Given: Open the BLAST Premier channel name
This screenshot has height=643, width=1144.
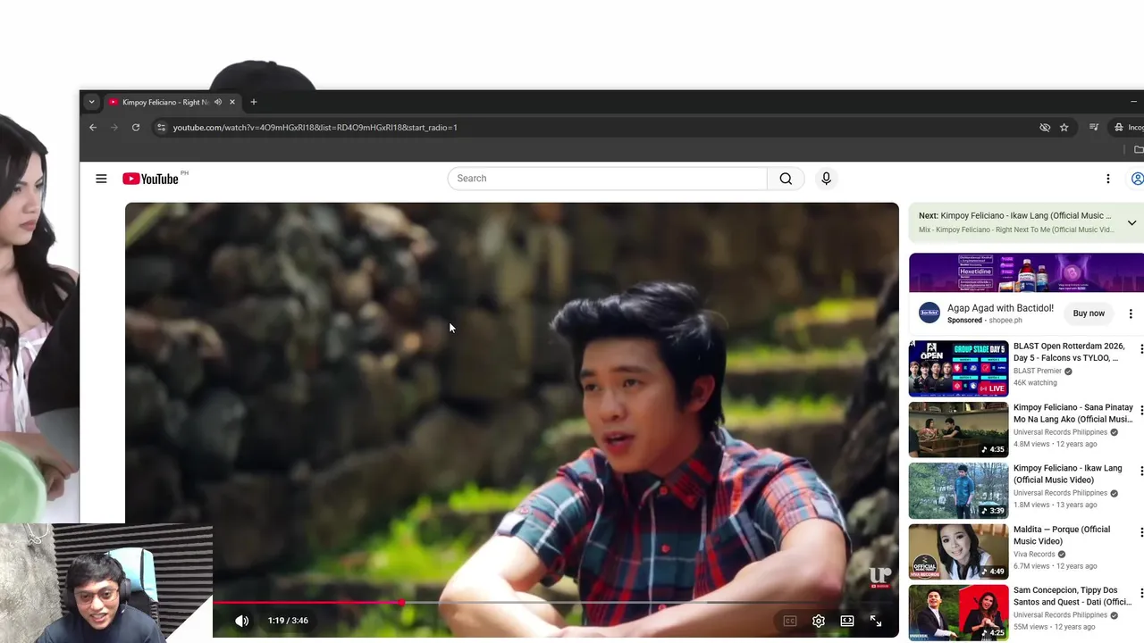Looking at the screenshot, I should 1038,371.
